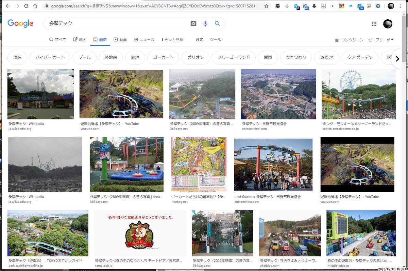Open extension icon with badge 46
Viewport: 408px width, 271px height.
(x=306, y=6)
